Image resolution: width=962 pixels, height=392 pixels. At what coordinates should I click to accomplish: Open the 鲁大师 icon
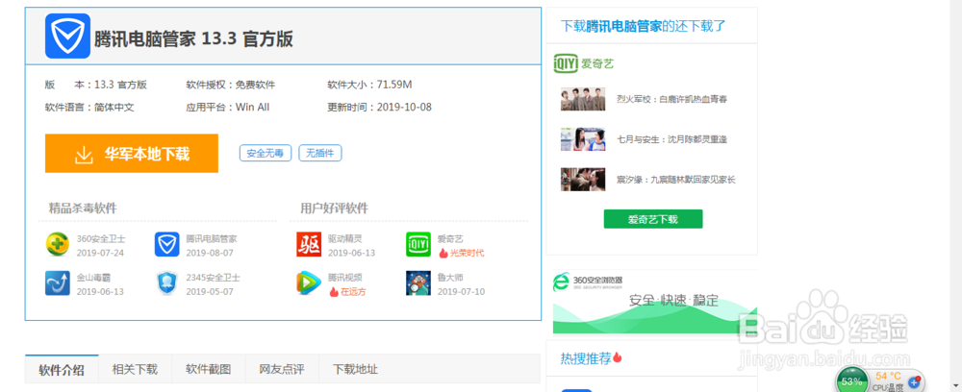(418, 283)
